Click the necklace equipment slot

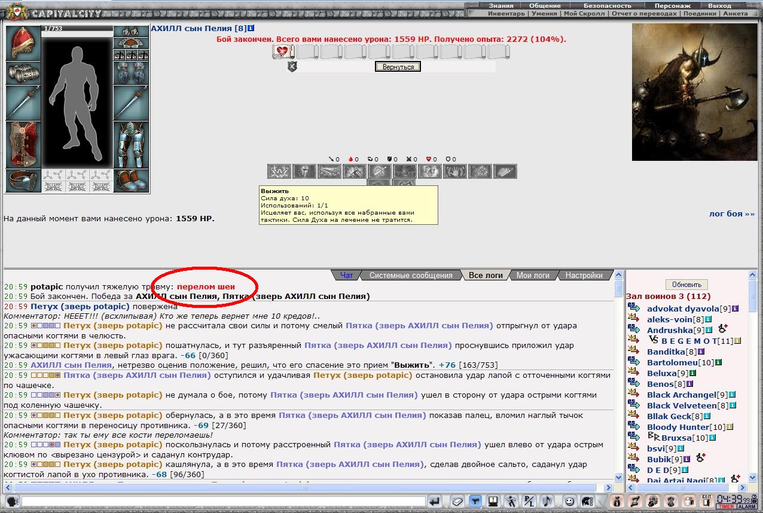coord(131,43)
